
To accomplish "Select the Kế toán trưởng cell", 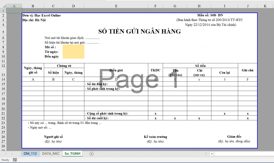I will pos(155,137).
